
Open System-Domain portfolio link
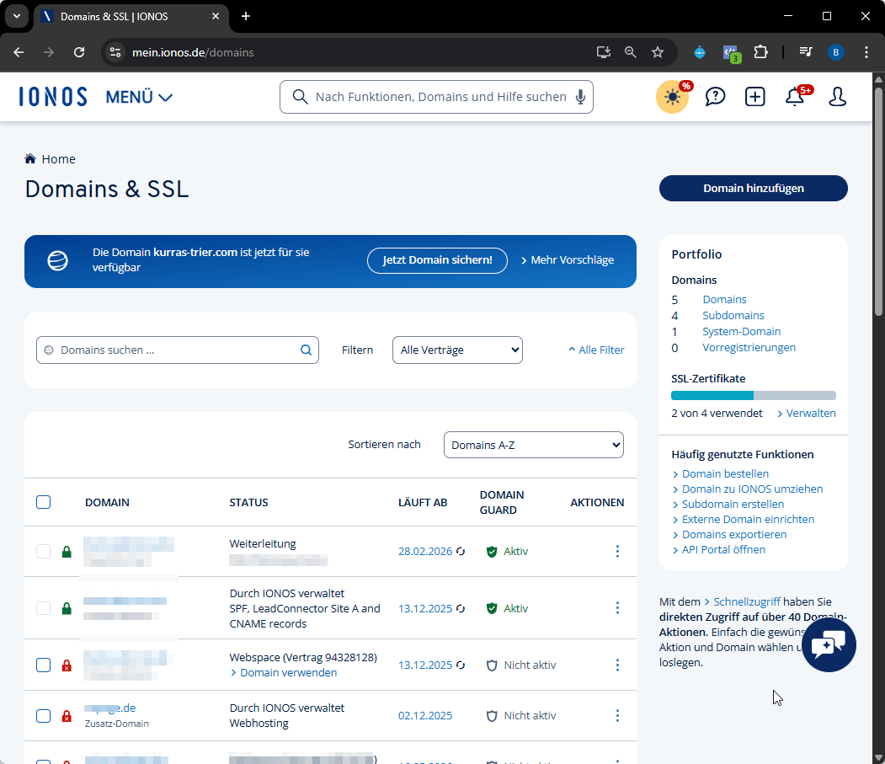(742, 332)
